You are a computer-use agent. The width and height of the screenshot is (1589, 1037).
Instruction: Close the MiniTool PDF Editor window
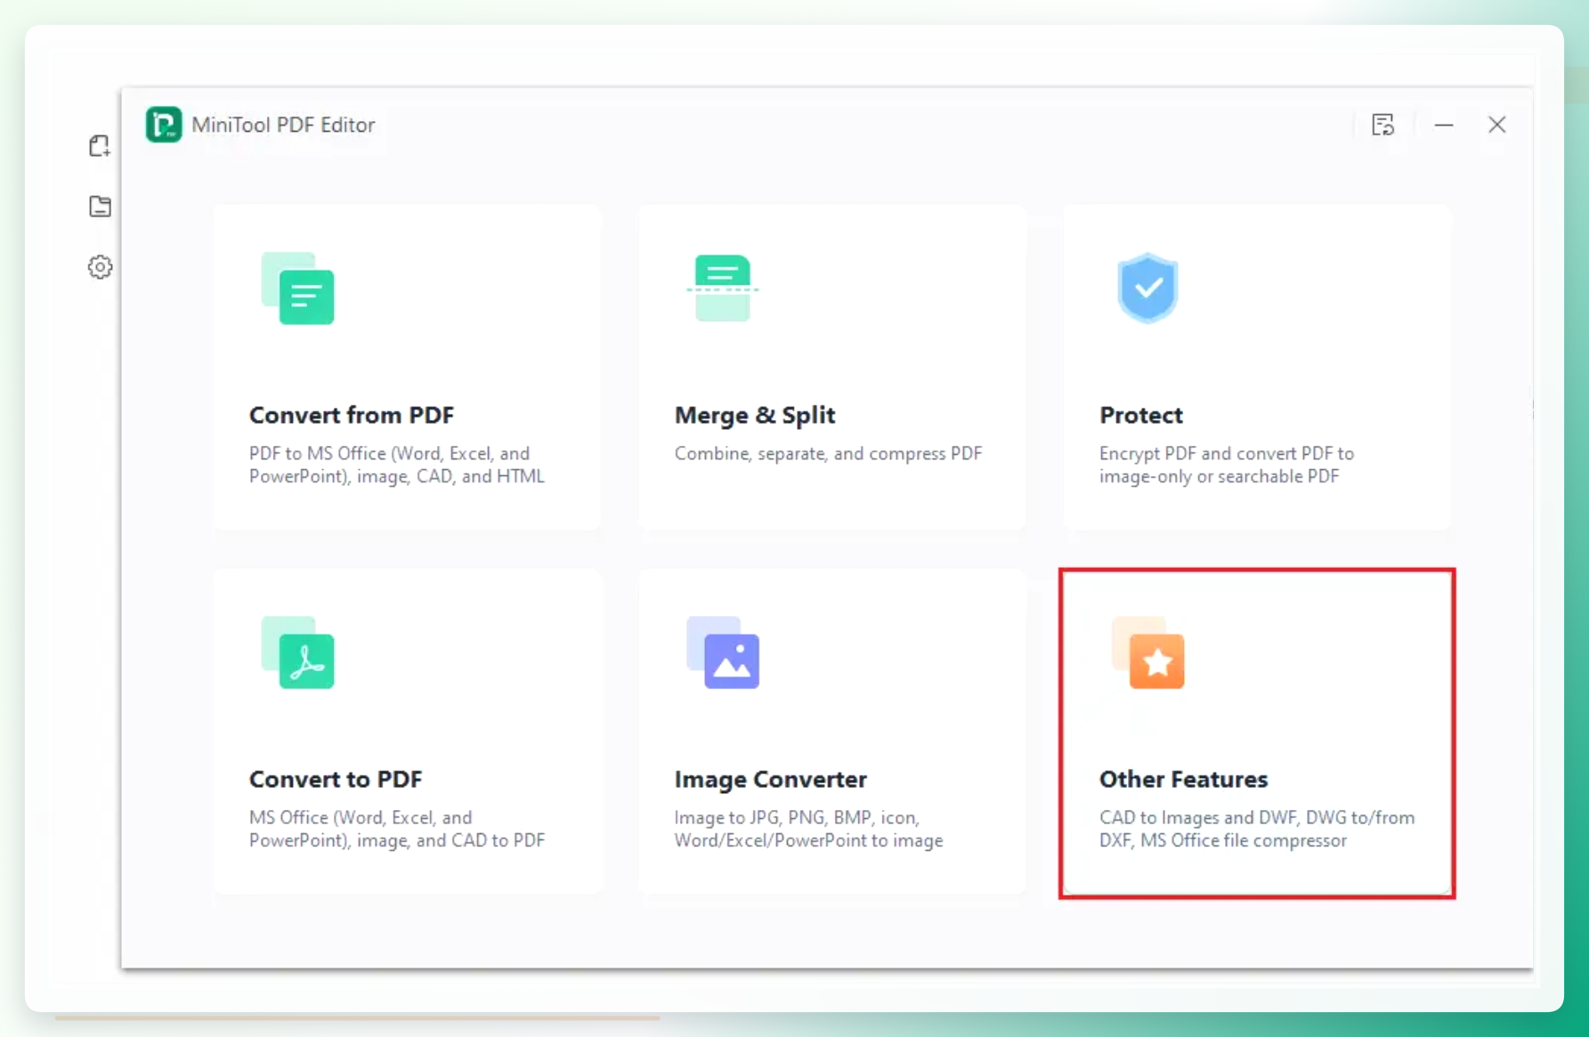(1497, 125)
